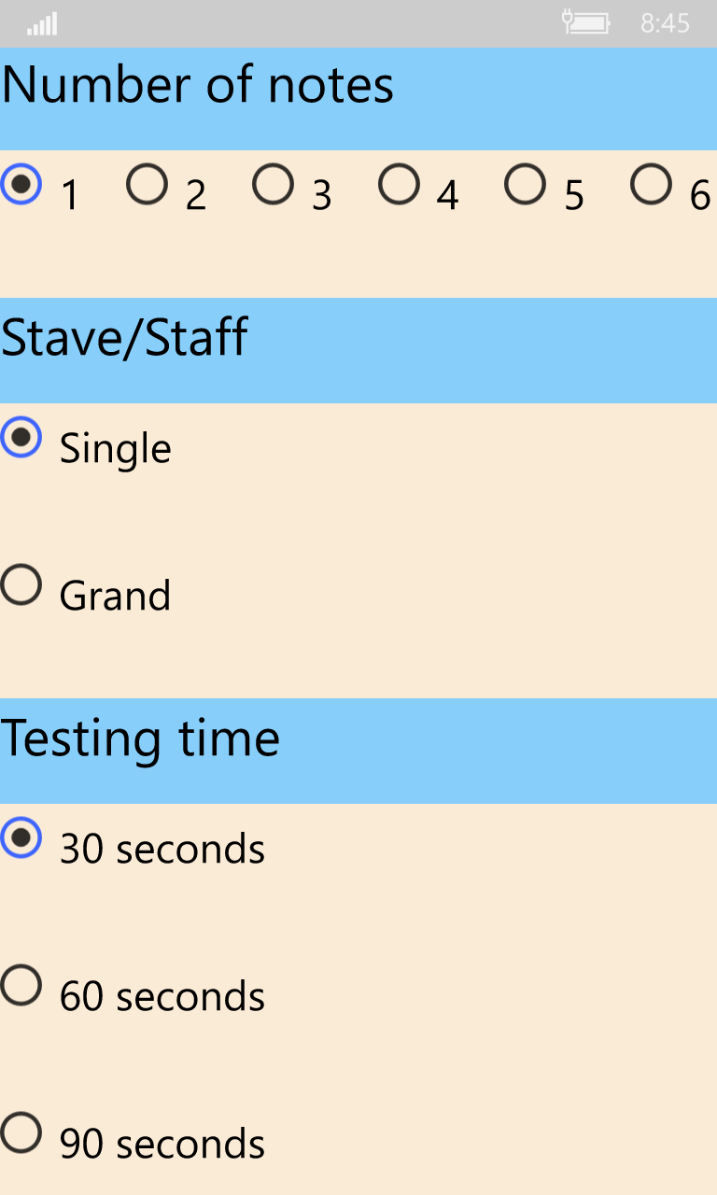Choose 30 seconds testing time
Image resolution: width=717 pixels, height=1195 pixels.
pyautogui.click(x=21, y=837)
